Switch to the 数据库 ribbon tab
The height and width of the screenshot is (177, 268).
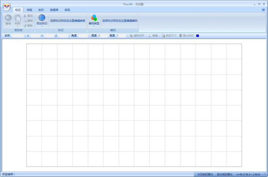(54, 10)
